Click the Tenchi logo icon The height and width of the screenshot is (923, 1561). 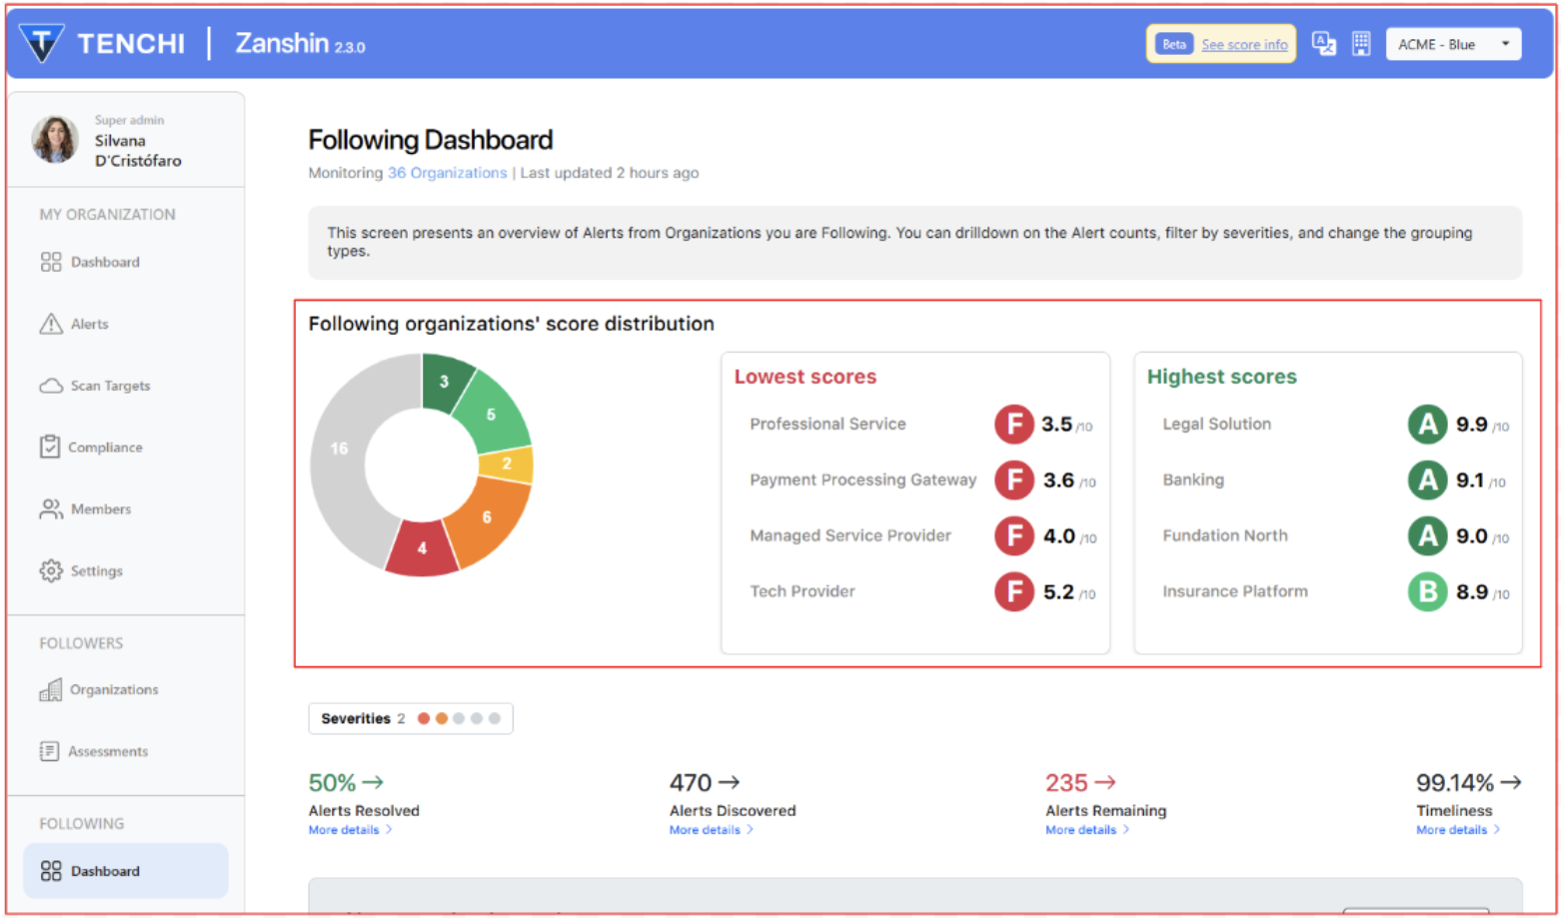(42, 44)
